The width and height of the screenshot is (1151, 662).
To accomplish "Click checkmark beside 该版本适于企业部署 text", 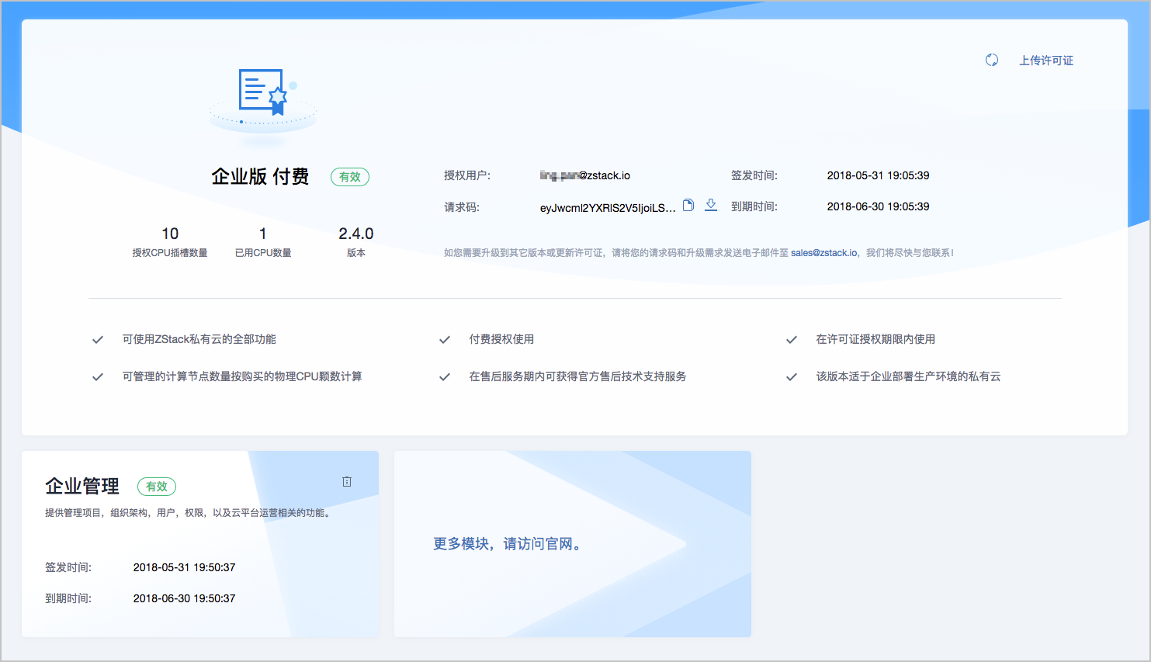I will pyautogui.click(x=792, y=377).
